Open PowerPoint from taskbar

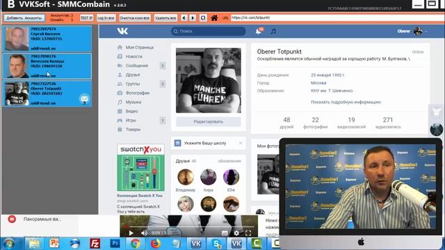tap(54, 244)
